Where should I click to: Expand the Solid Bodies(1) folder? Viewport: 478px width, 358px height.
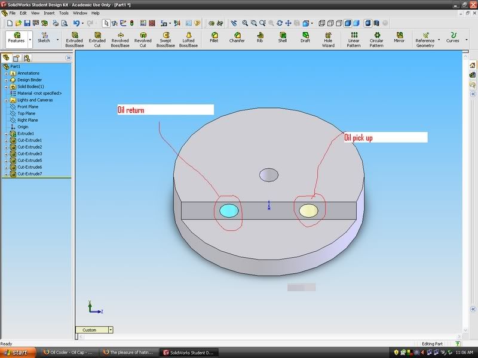6,87
